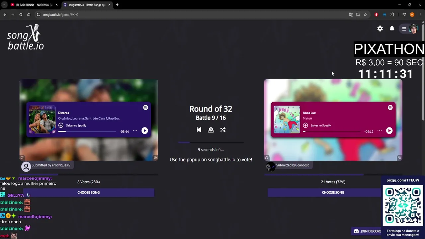
Task: Click the songbattle.io logo
Action: [x=26, y=37]
